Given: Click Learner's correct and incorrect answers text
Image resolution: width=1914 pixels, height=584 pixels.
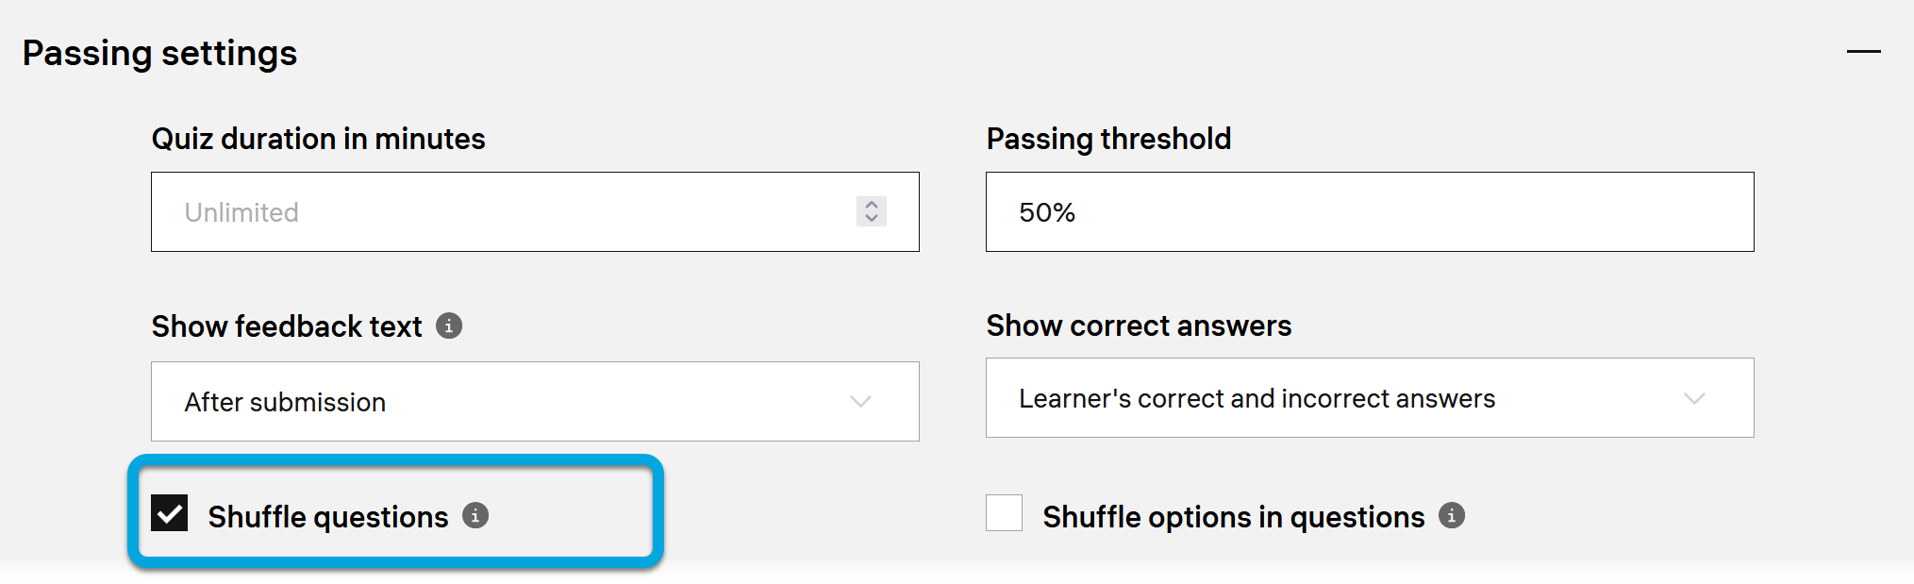Looking at the screenshot, I should [1257, 398].
